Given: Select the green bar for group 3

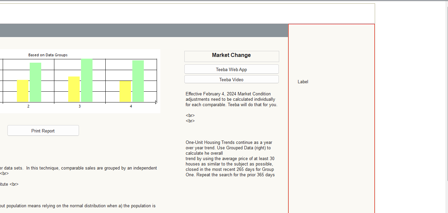Looking at the screenshot, I should coord(87,80).
